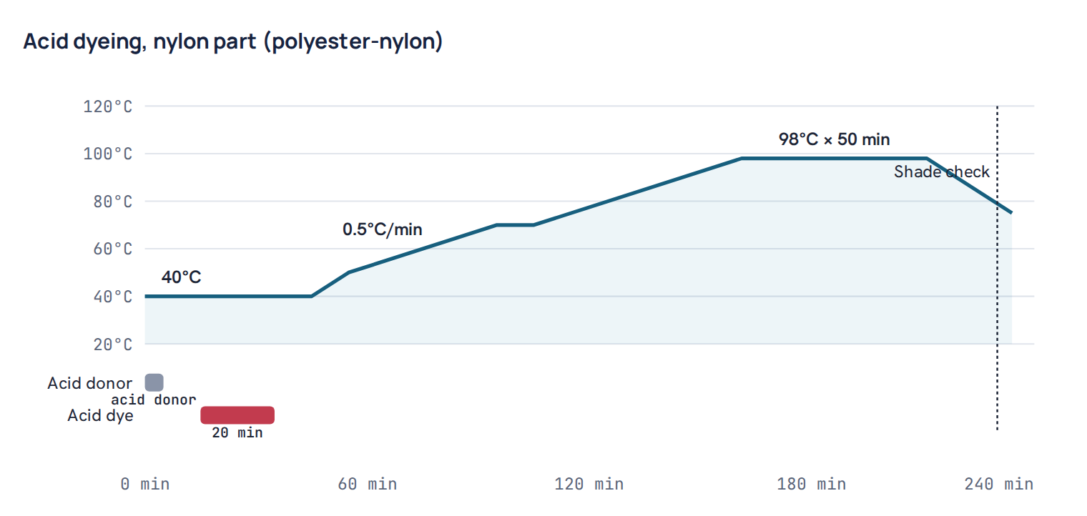The height and width of the screenshot is (516, 1087).
Task: Click the "100°C" y-axis tick label
Action: [x=108, y=154]
